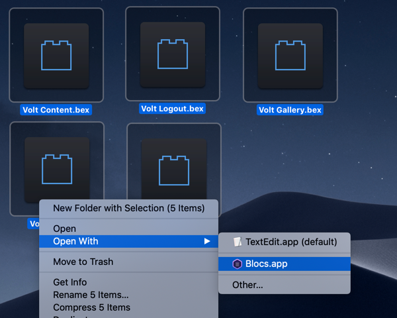Click the Volt Content.bex file name label
This screenshot has height=318, width=397.
pos(56,110)
